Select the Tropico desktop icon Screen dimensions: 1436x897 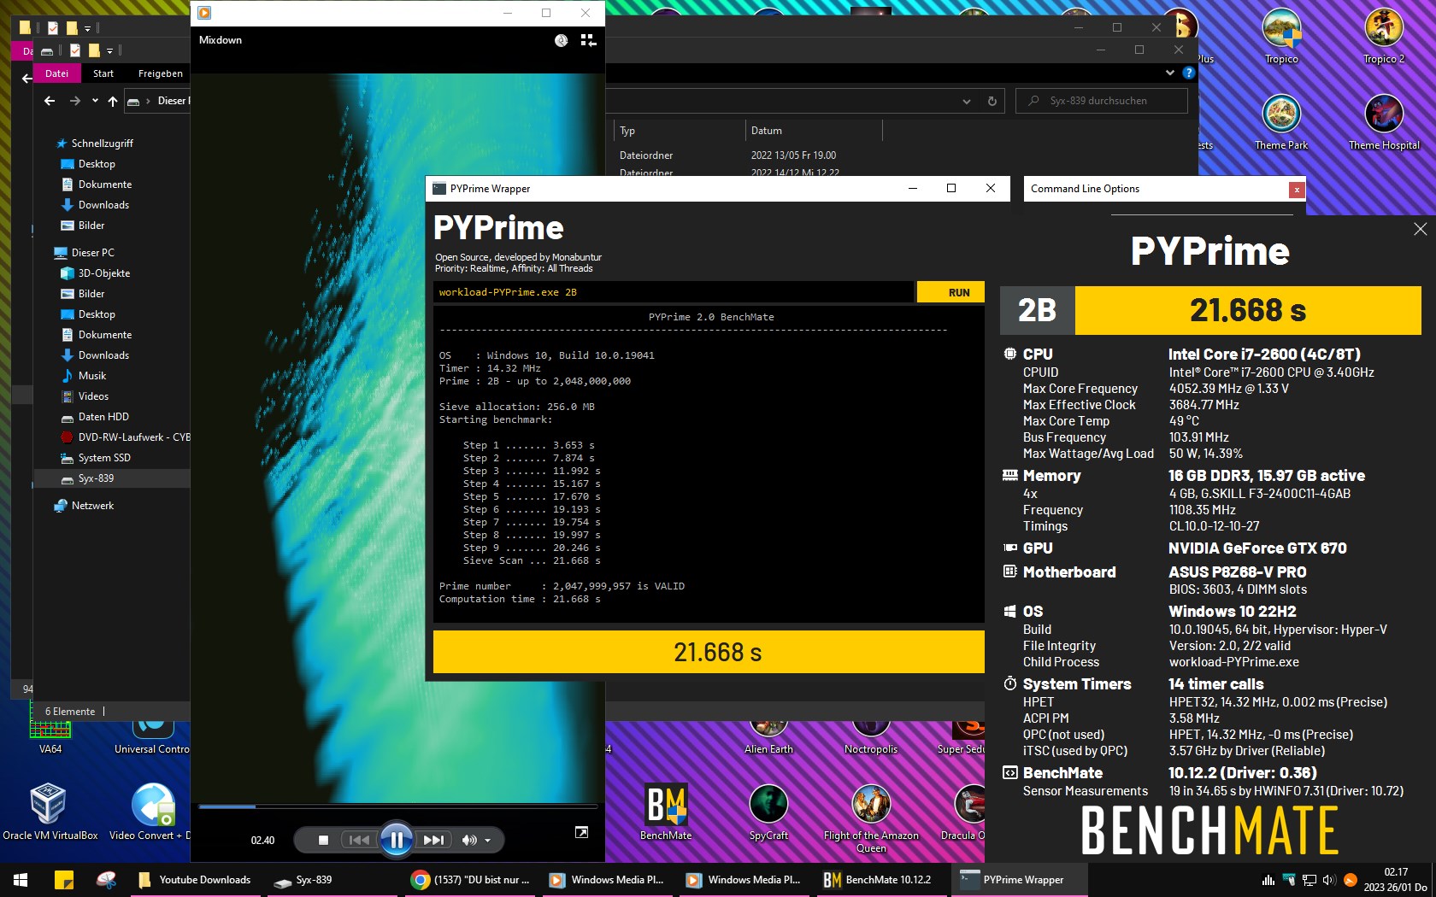1281,37
